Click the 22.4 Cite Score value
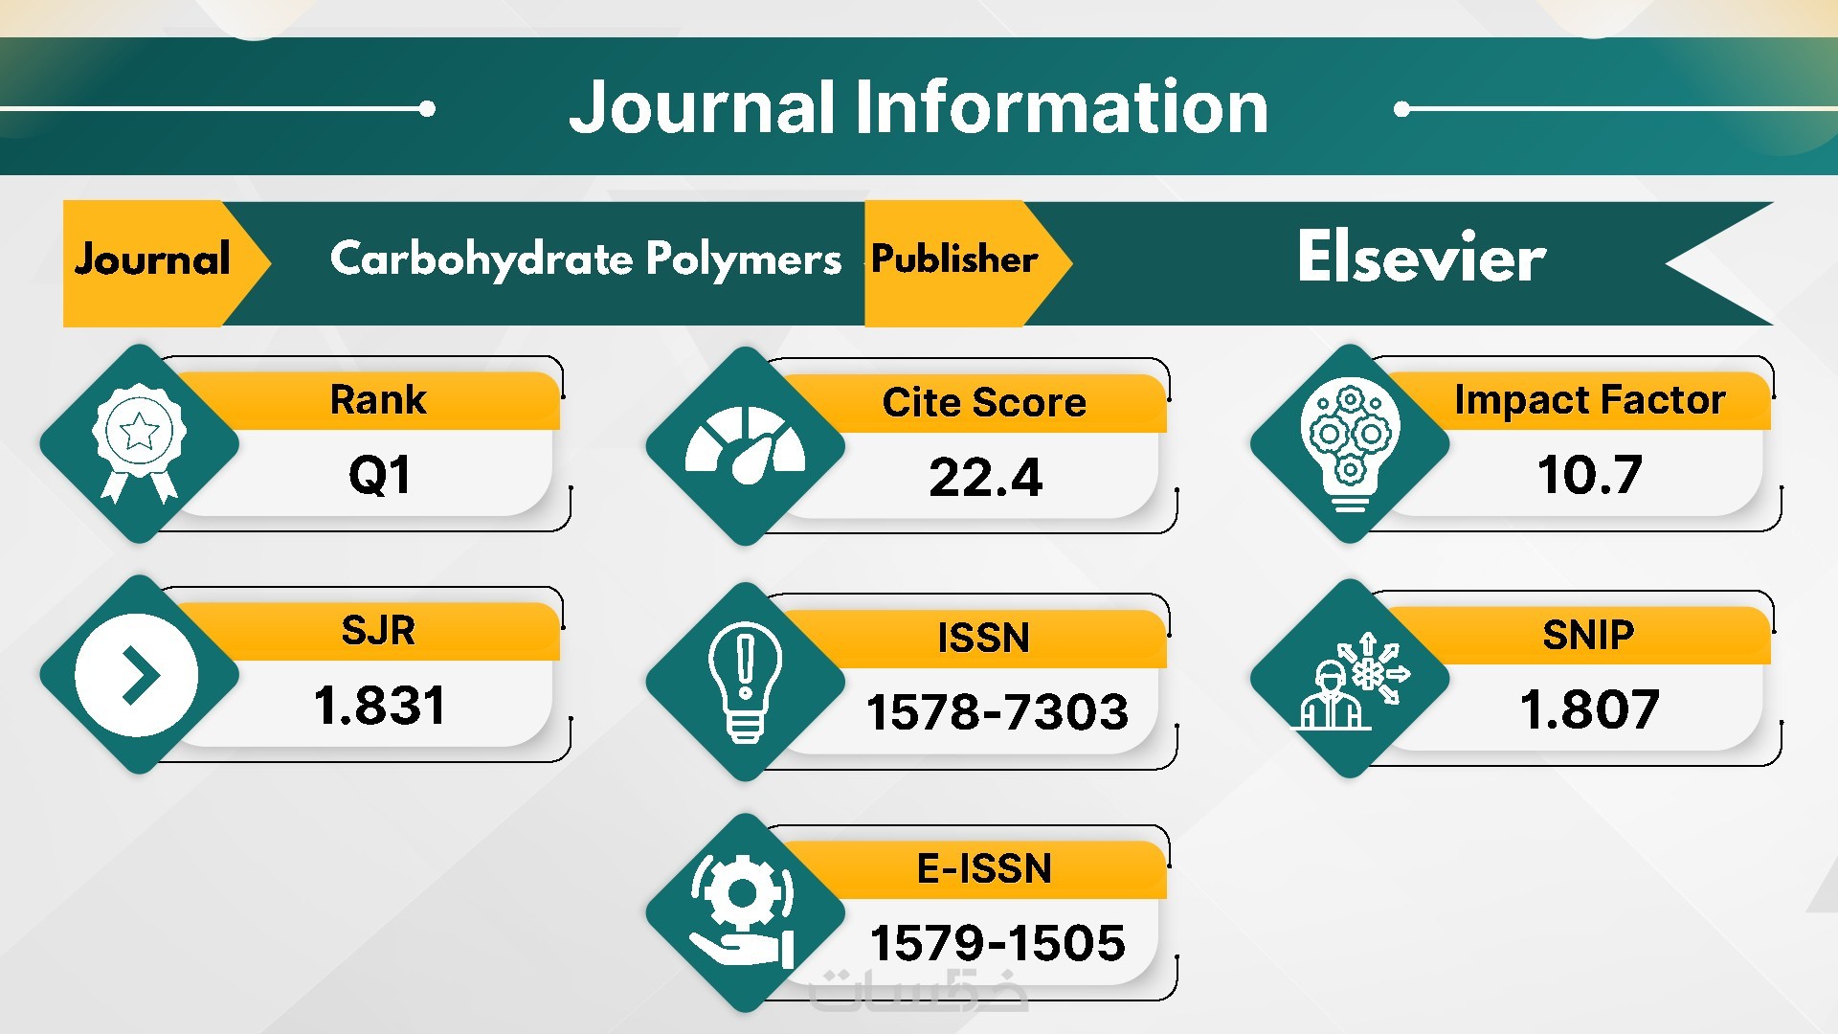The image size is (1838, 1034). tap(985, 478)
